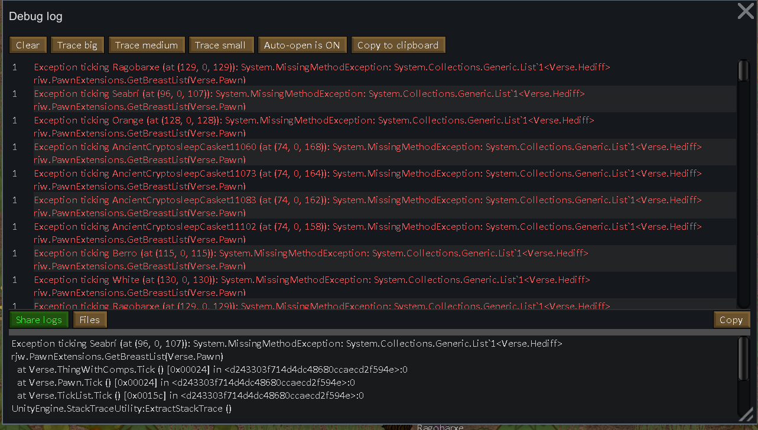Click Copy to clipboard button

[398, 45]
